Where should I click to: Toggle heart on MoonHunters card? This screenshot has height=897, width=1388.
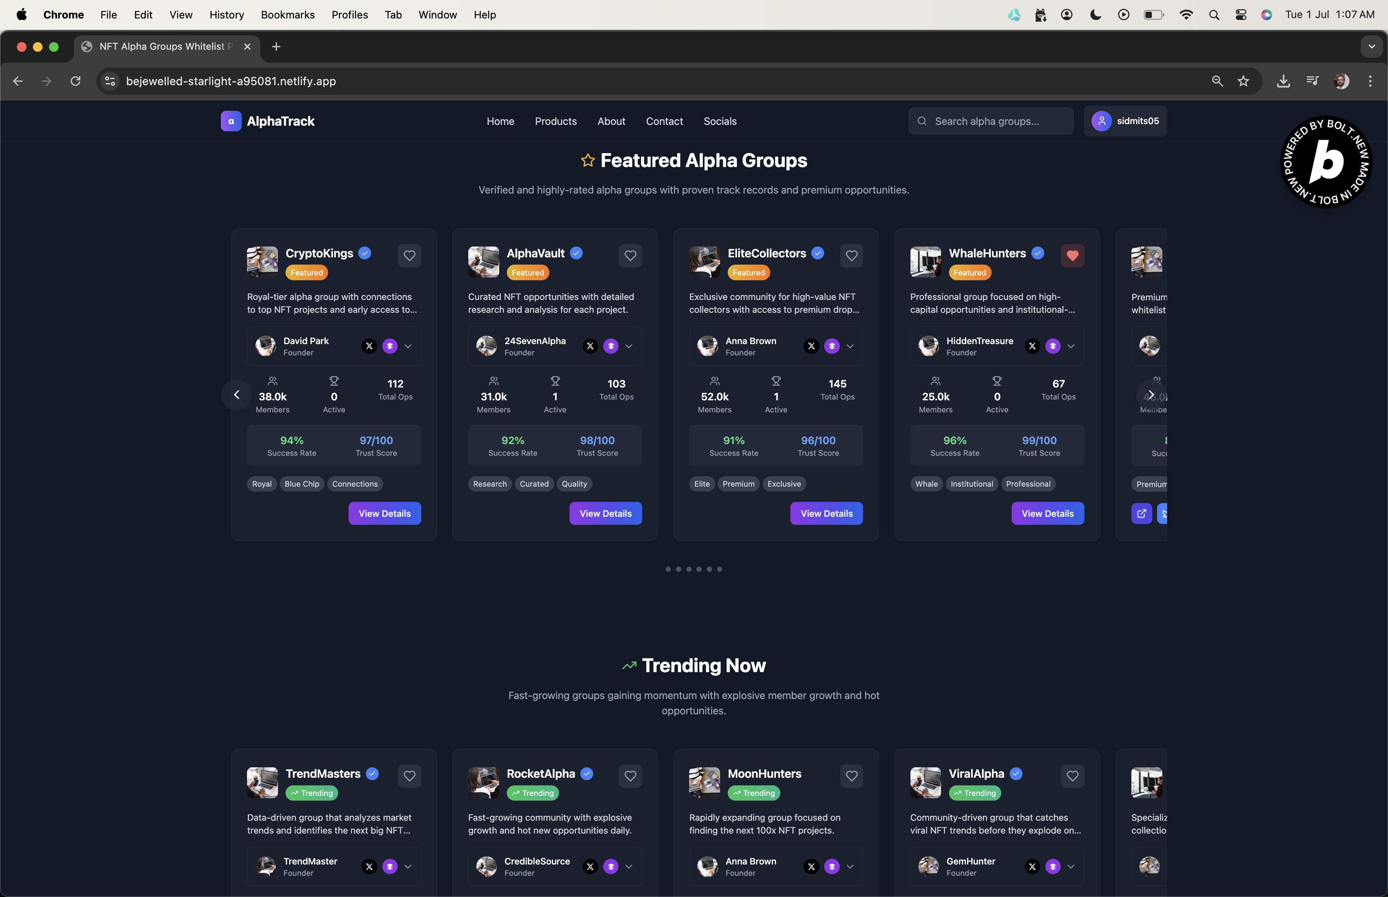pos(851,776)
